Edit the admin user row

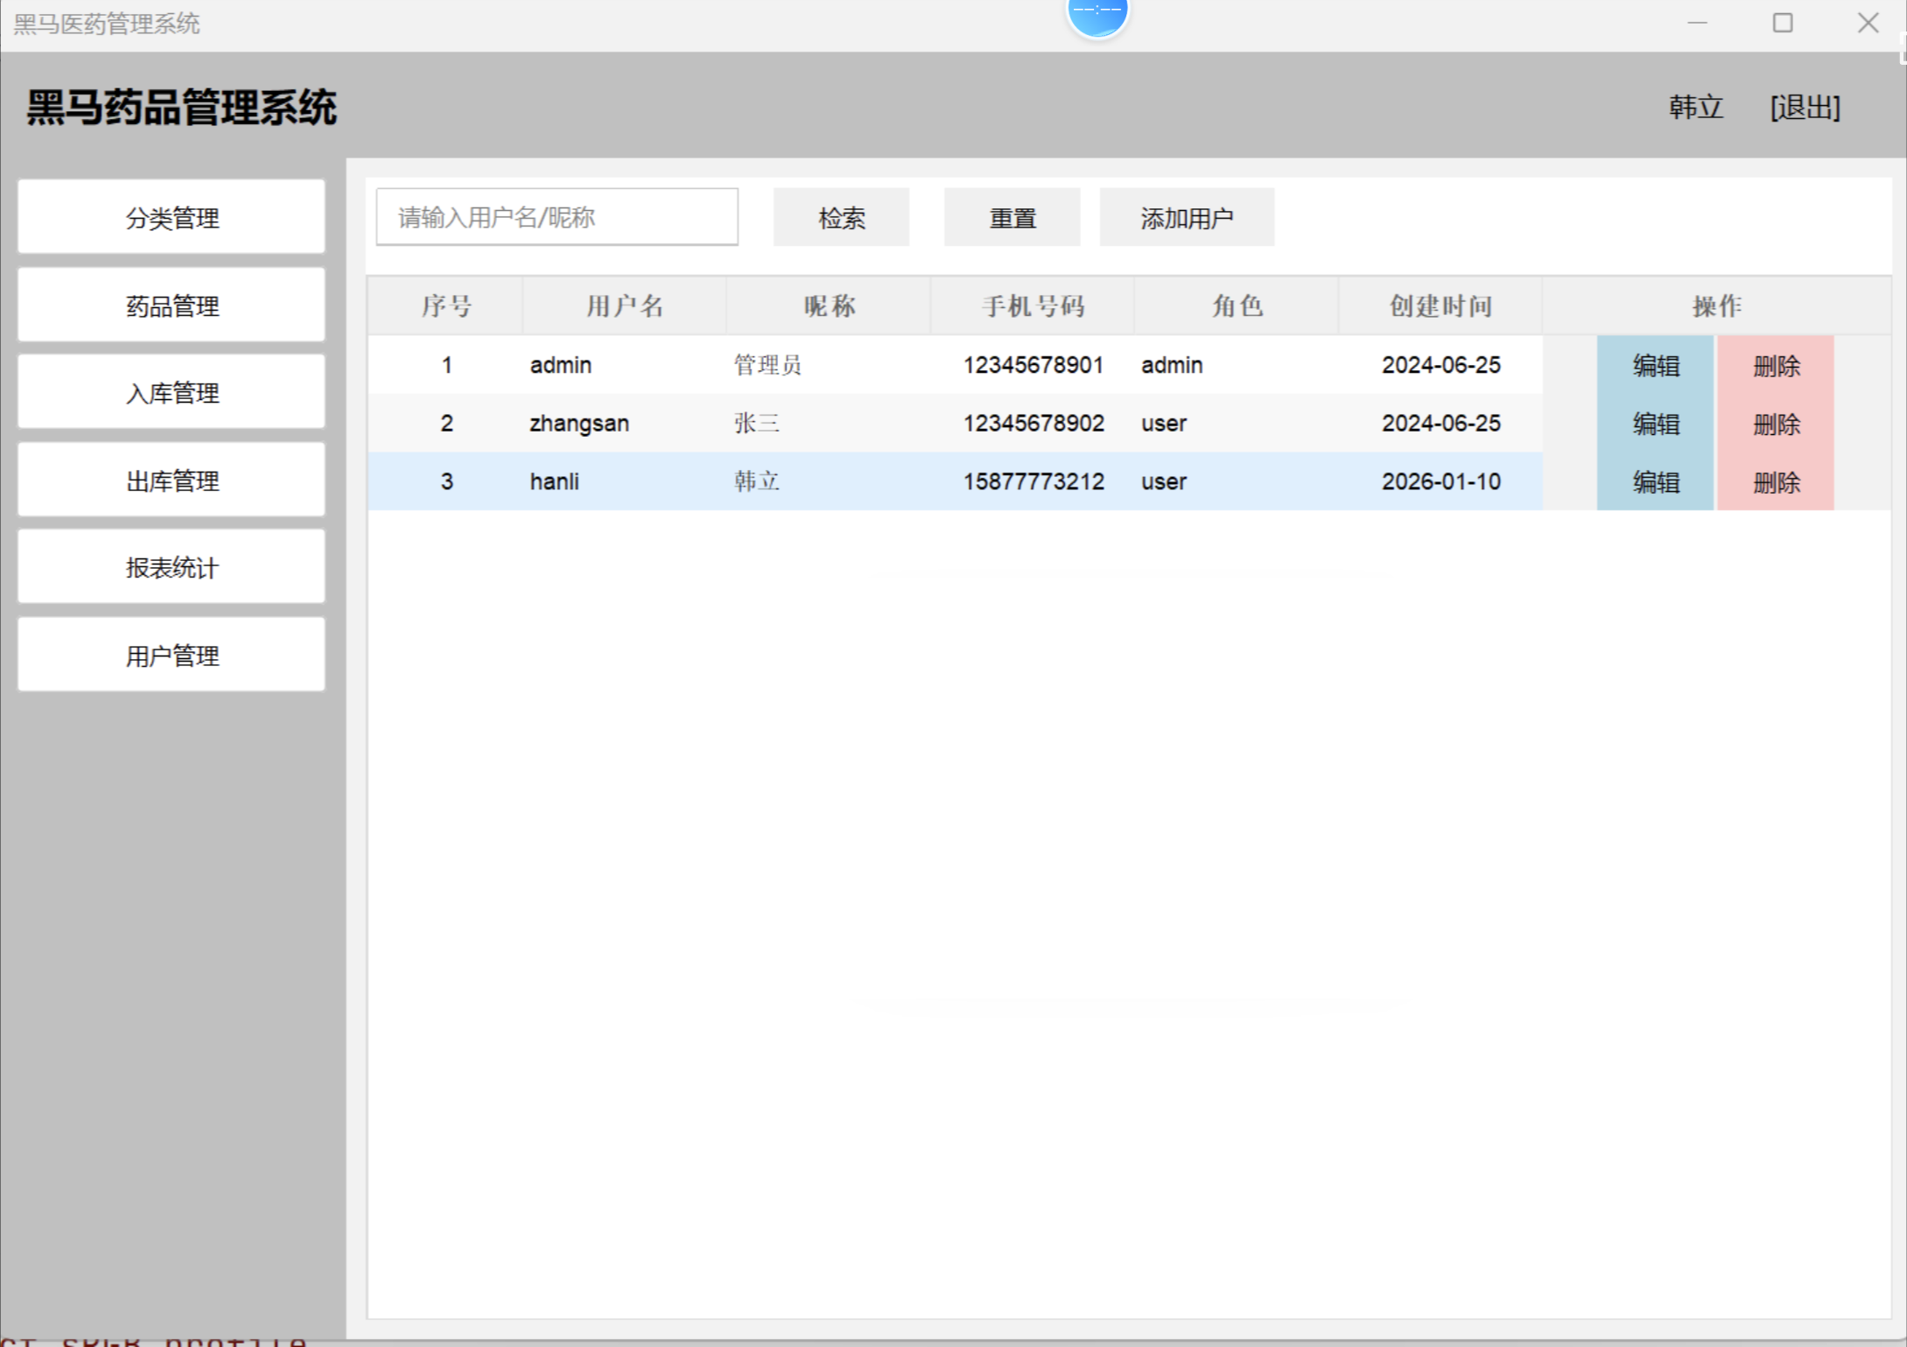coord(1654,365)
